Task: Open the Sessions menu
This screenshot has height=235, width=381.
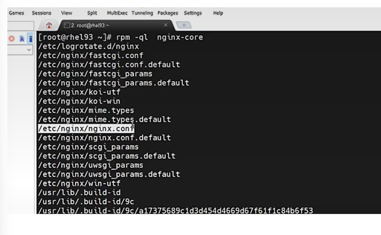Action: click(x=42, y=13)
